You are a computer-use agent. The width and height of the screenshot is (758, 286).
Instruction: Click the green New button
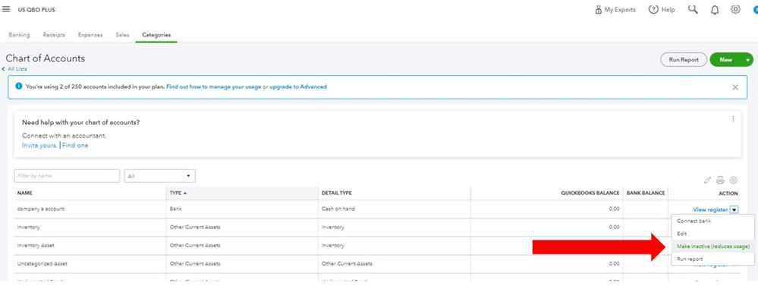tap(726, 60)
